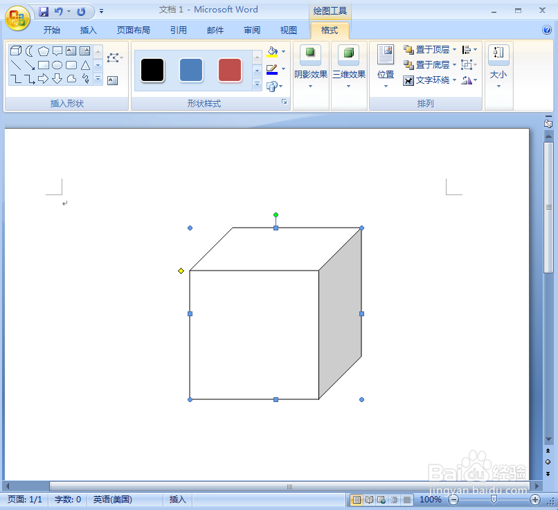Switch to outline view

pos(395,500)
